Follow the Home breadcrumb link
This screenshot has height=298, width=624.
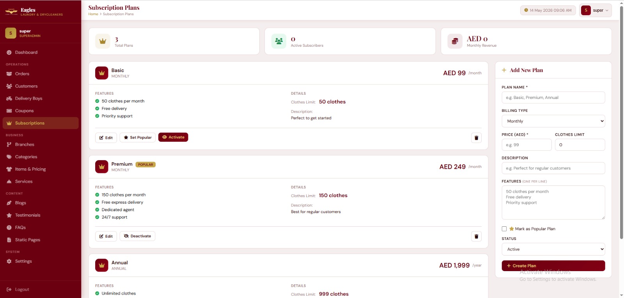93,14
